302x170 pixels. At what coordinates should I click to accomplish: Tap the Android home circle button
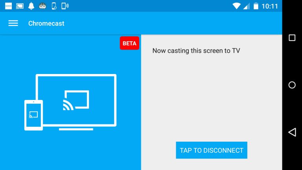[292, 85]
